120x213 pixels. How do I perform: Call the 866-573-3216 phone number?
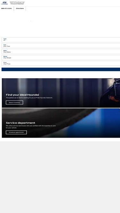click(x=6, y=8)
